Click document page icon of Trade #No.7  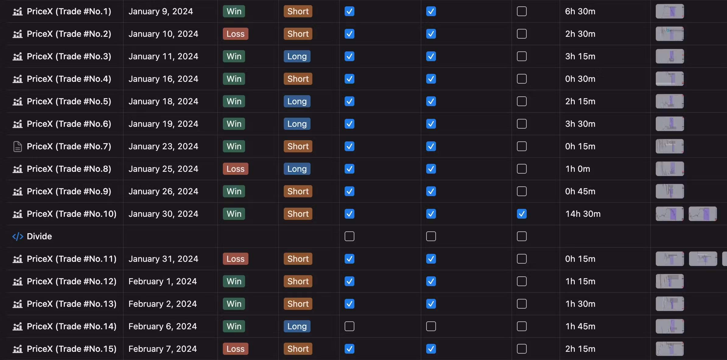click(x=18, y=147)
